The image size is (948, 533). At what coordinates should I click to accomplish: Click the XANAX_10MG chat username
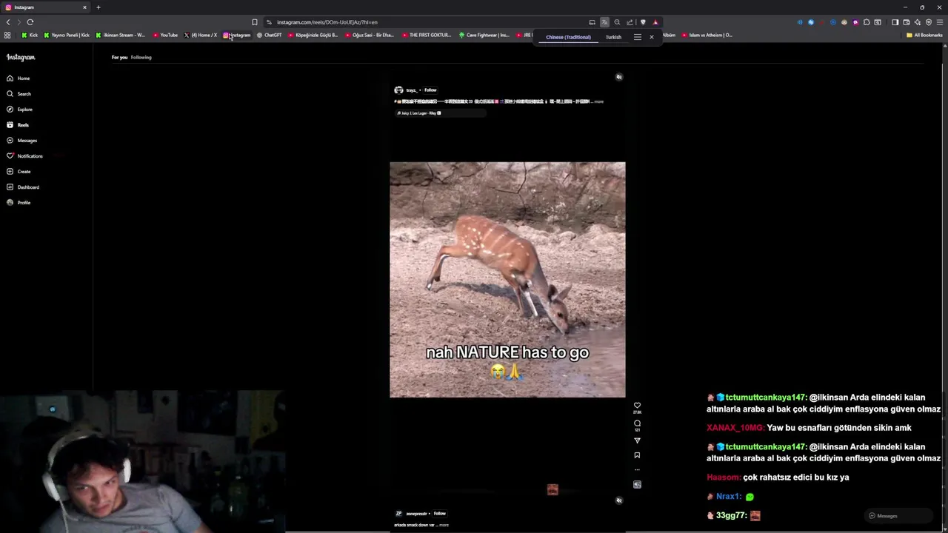pos(735,428)
